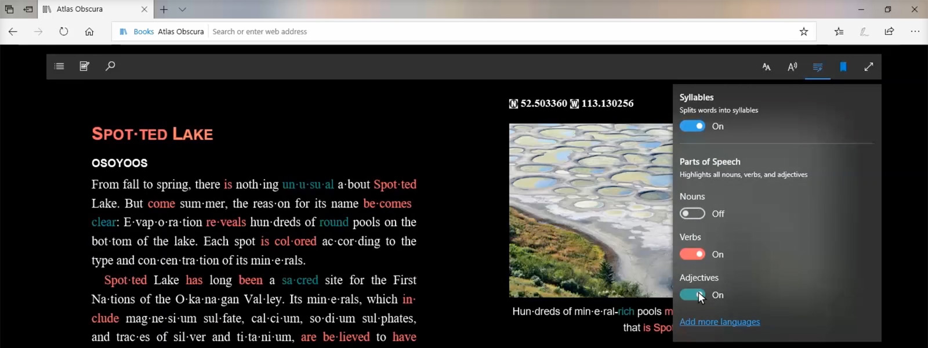Click the Spotted Lake photo

591,211
